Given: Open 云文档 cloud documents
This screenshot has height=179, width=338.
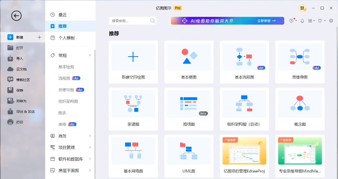Looking at the screenshot, I should (17, 69).
